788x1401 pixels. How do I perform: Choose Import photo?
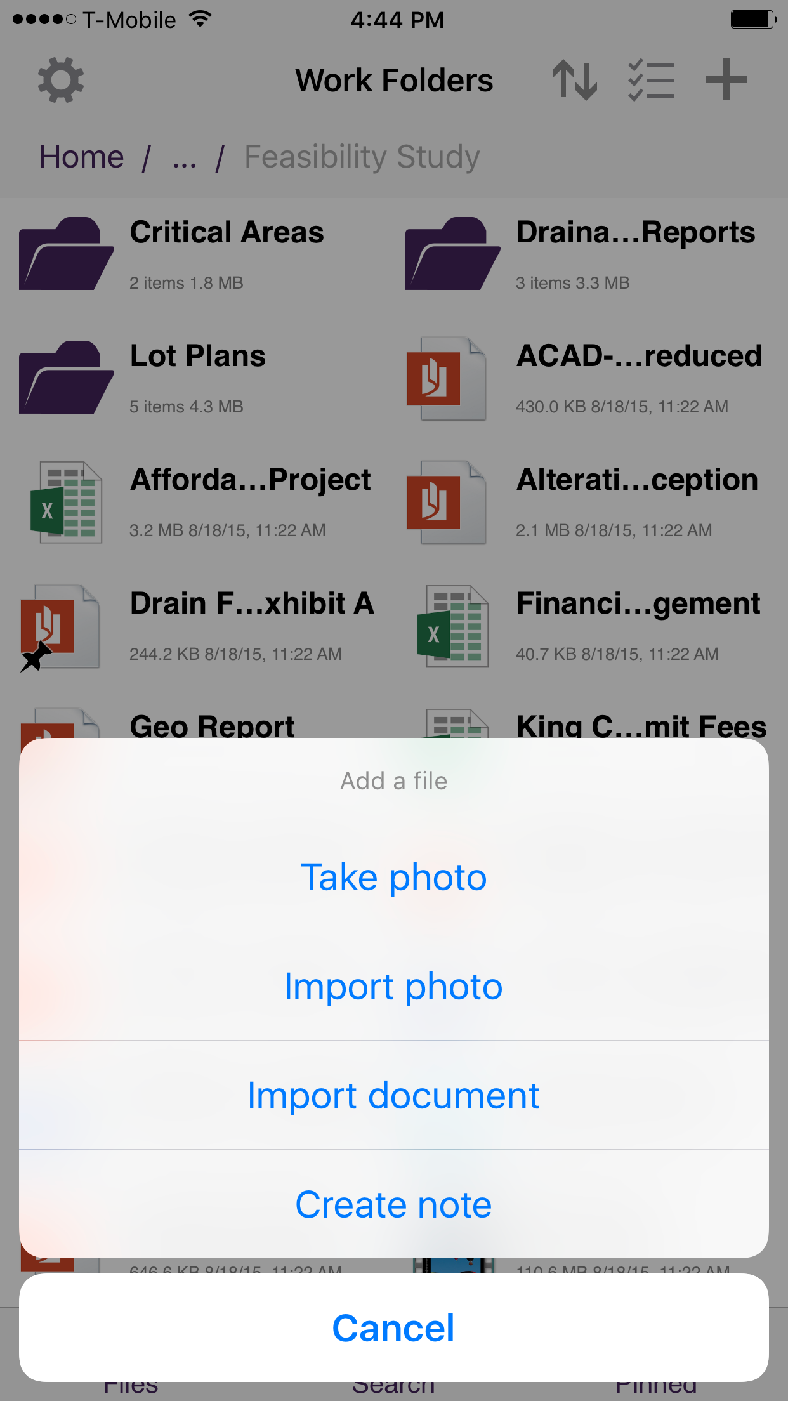point(393,986)
